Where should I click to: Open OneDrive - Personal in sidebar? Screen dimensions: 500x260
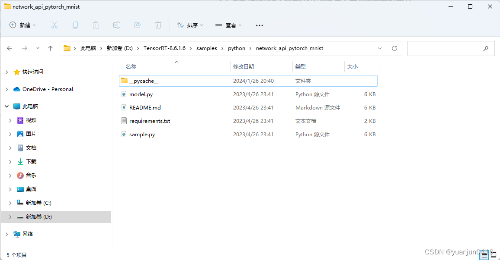click(x=48, y=89)
